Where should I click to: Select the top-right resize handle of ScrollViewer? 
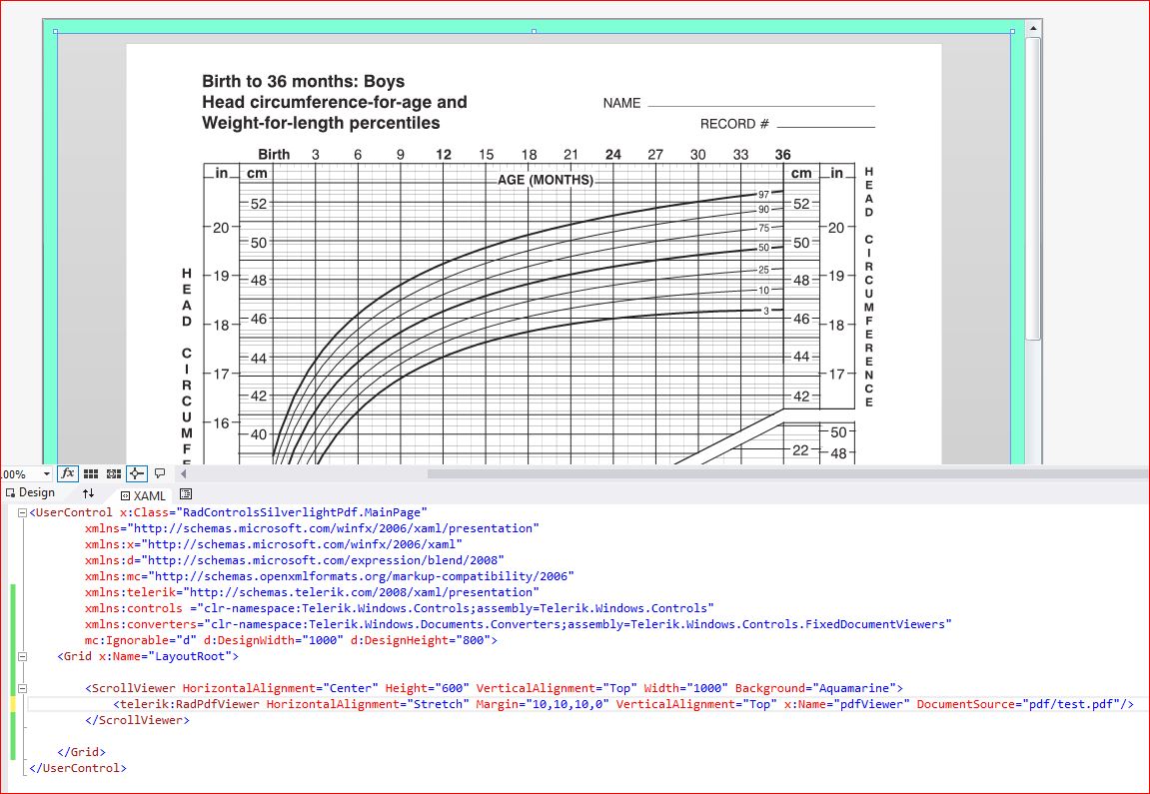click(1013, 32)
